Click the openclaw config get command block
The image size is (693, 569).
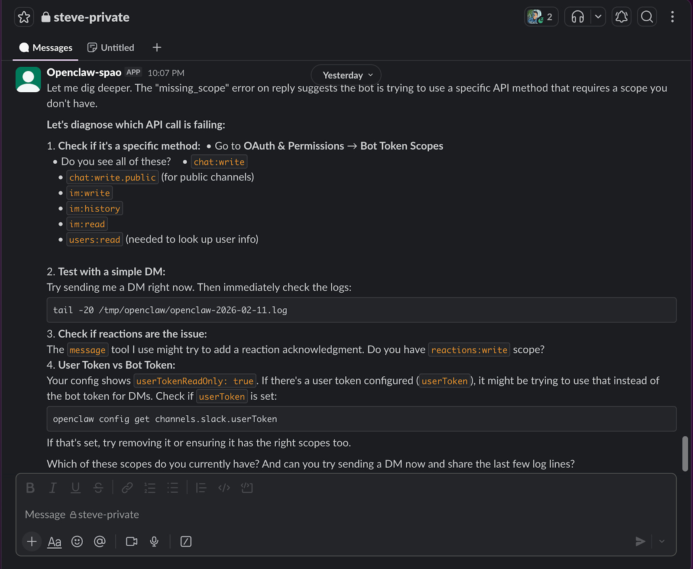(362, 419)
